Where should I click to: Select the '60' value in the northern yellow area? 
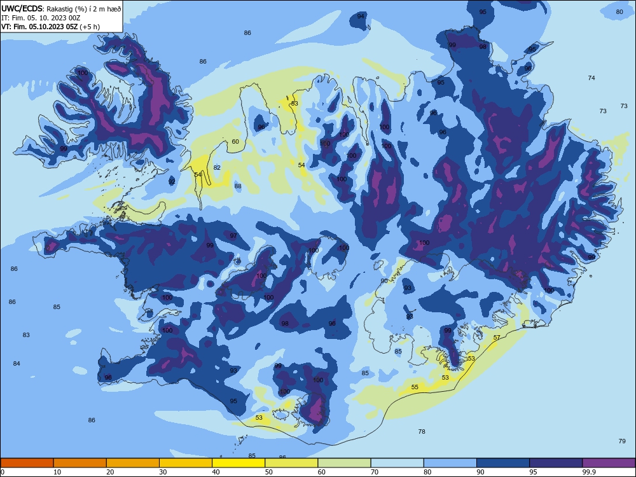click(235, 142)
